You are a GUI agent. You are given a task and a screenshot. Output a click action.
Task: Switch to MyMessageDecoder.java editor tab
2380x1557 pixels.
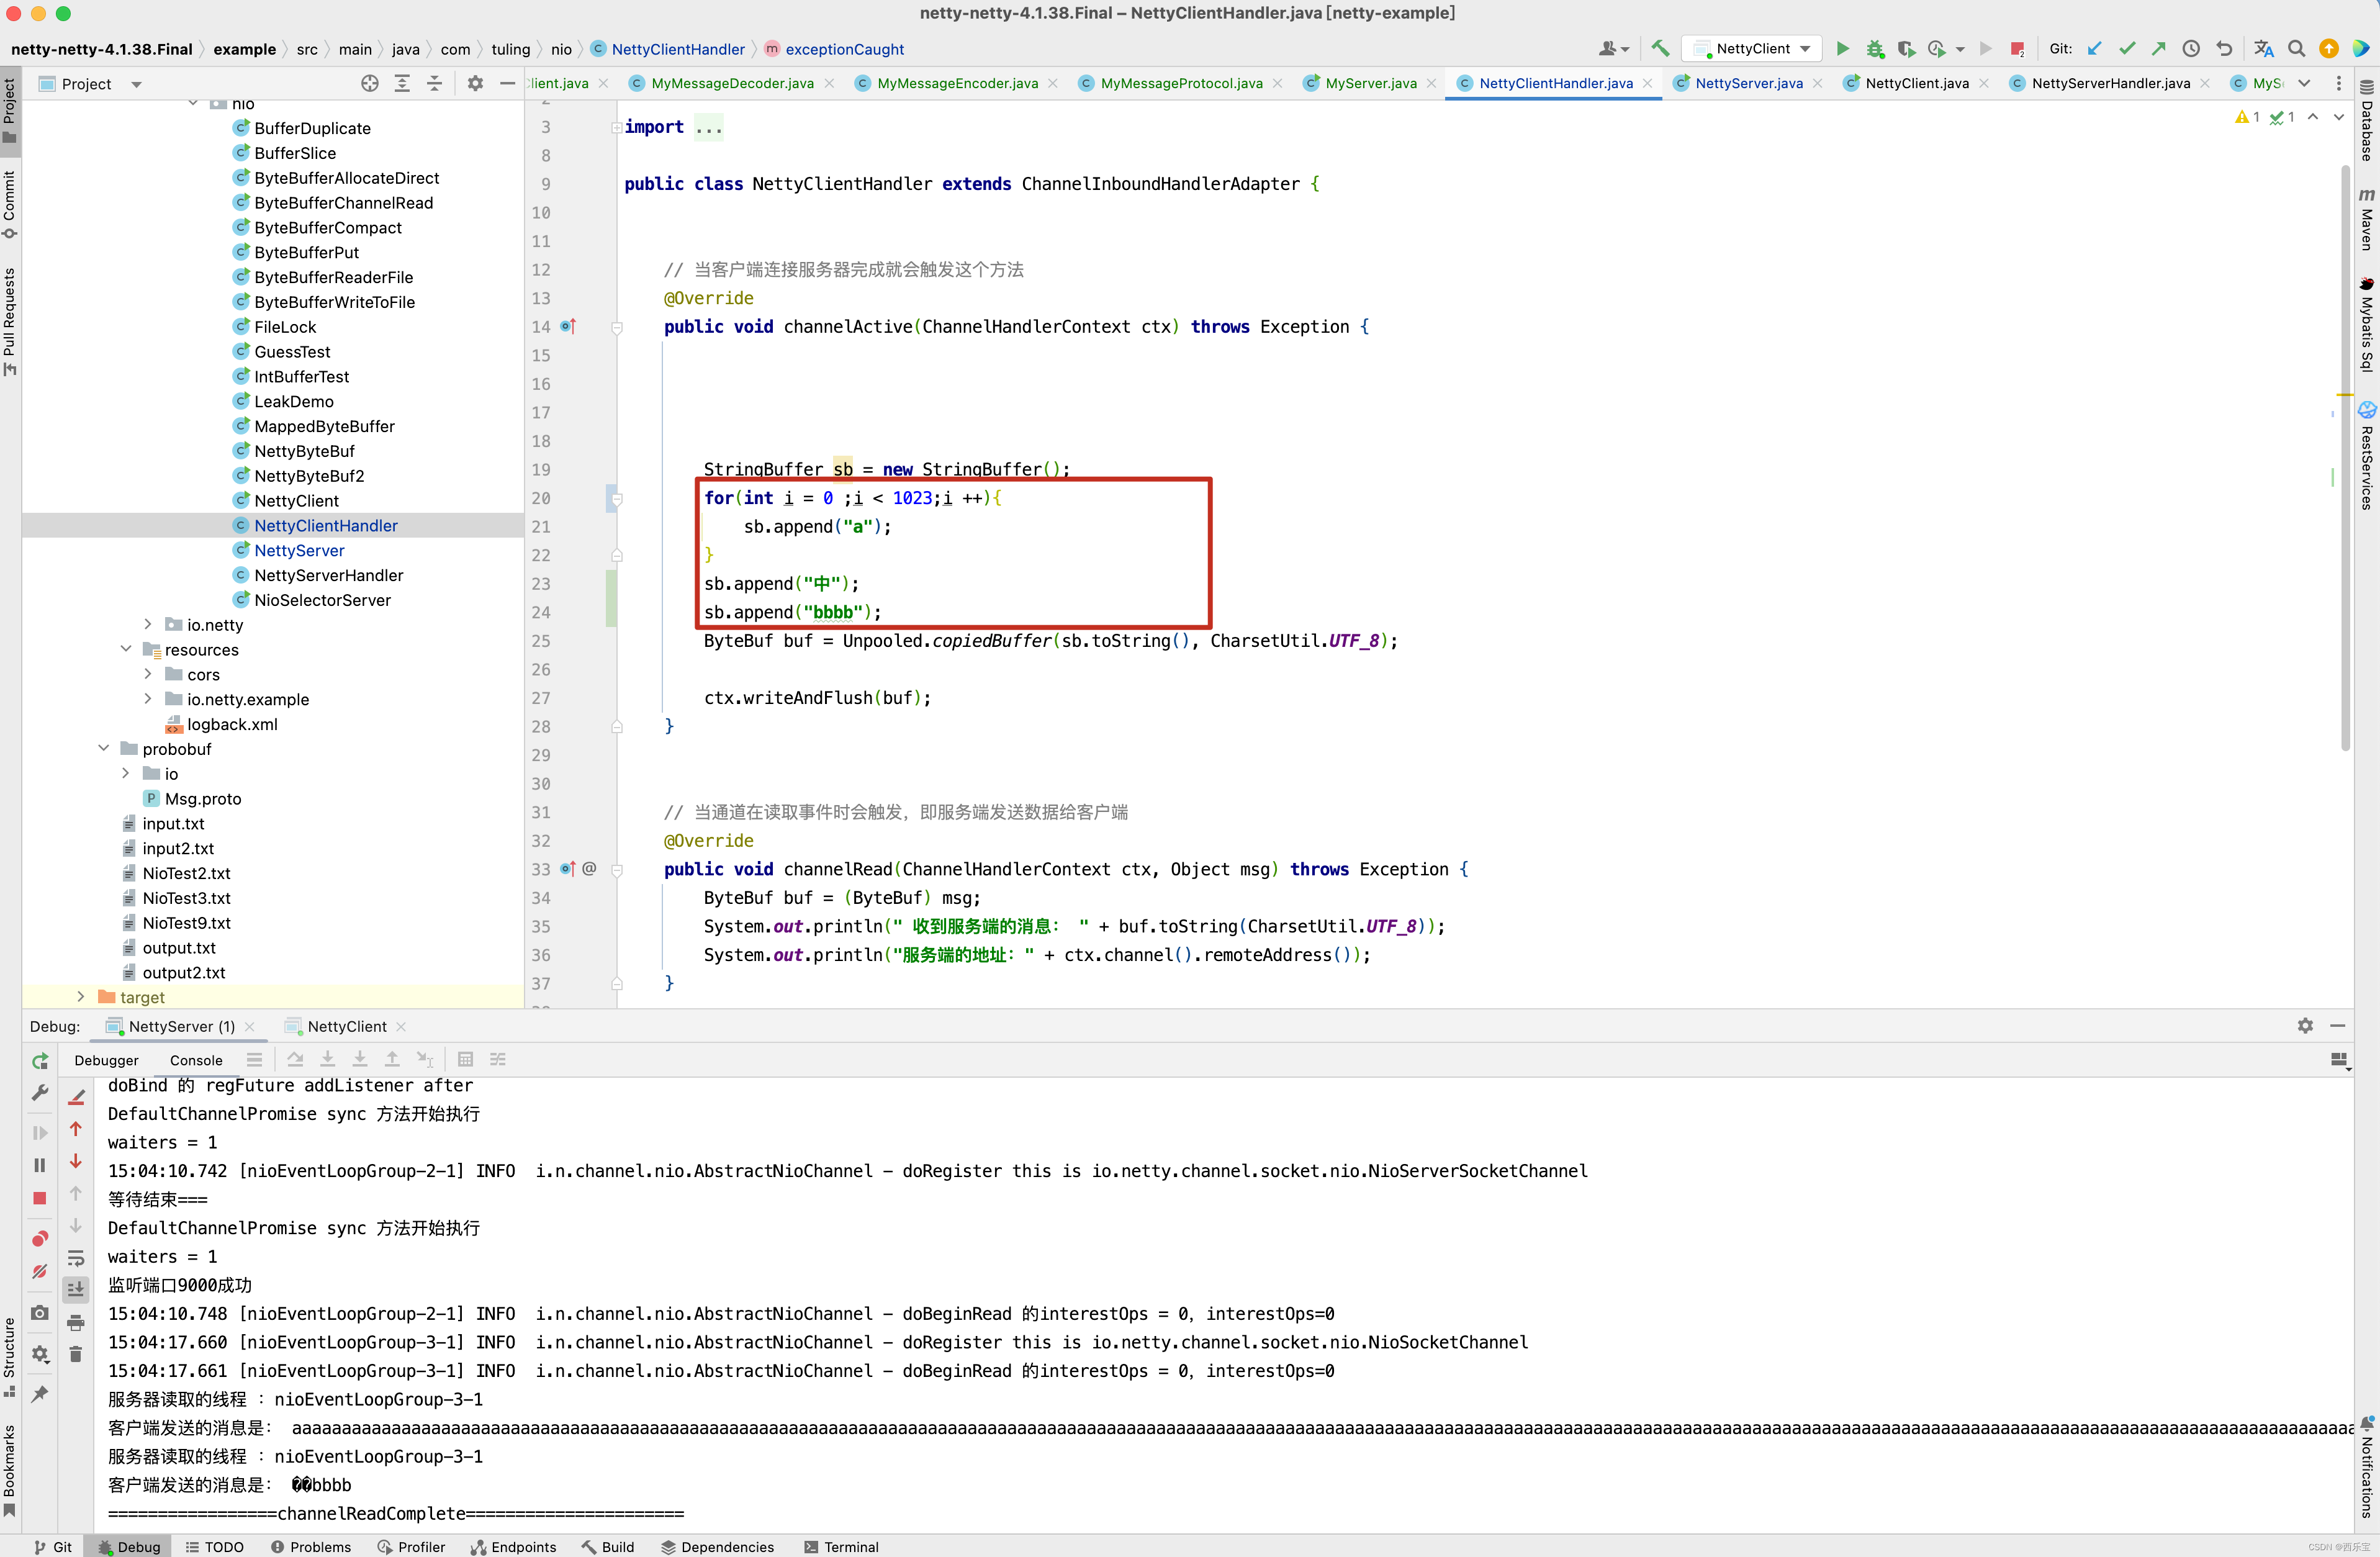click(731, 83)
